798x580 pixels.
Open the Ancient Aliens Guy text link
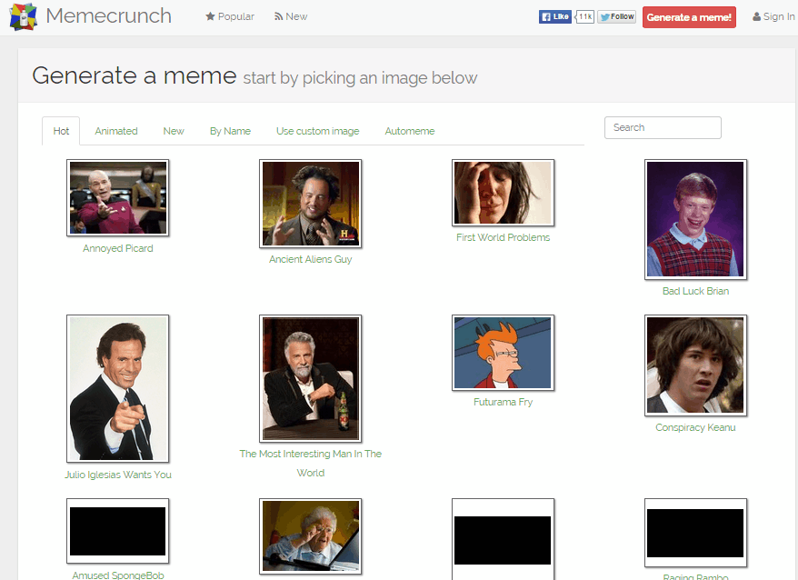311,259
